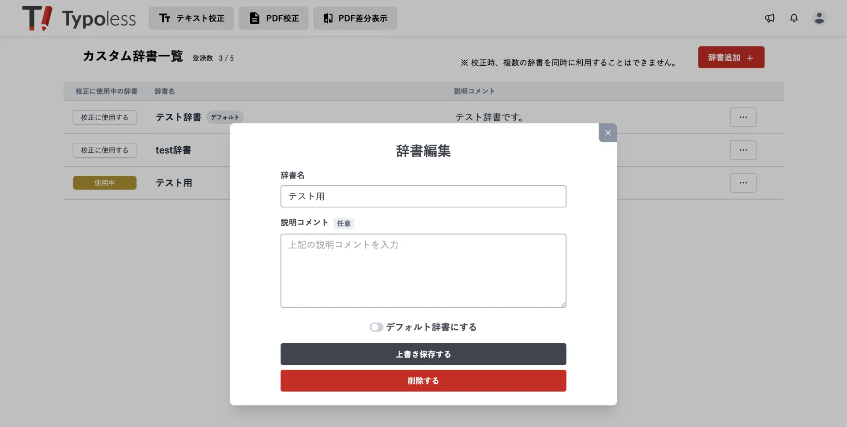The image size is (847, 427).
Task: Click 上書き保存する button
Action: pyautogui.click(x=423, y=354)
